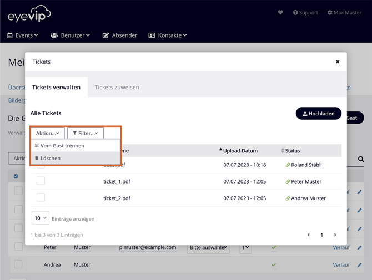Click the link icon next to Roland Stäbli

[288, 165]
